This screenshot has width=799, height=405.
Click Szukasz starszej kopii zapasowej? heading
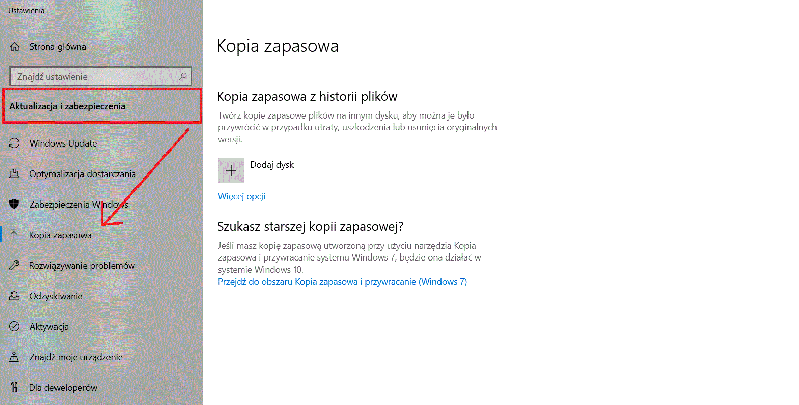tap(310, 226)
